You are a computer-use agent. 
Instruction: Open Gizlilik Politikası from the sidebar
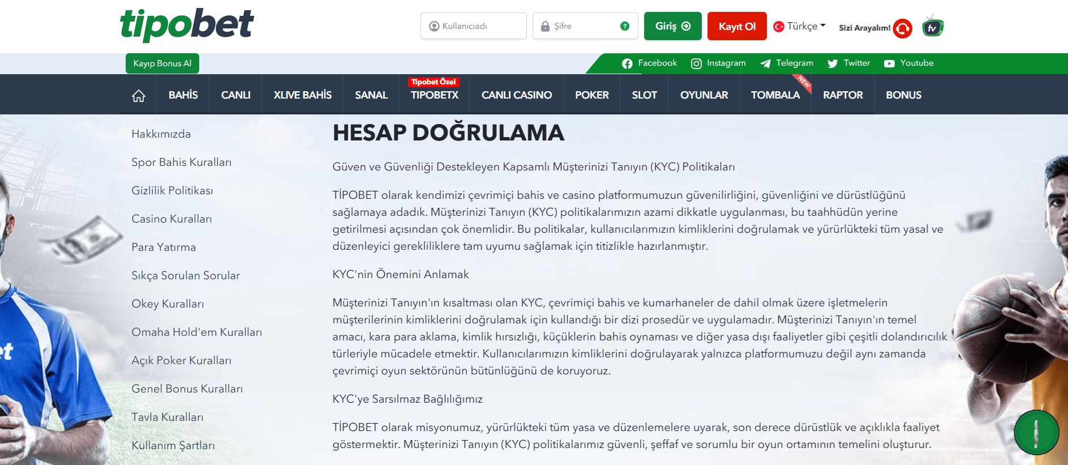[172, 191]
